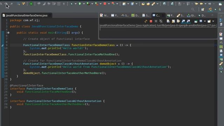
Task: Click the search magnifier icon
Action: click(x=193, y=9)
